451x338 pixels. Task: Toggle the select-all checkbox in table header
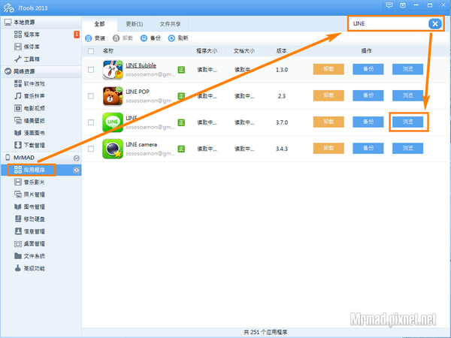click(91, 51)
